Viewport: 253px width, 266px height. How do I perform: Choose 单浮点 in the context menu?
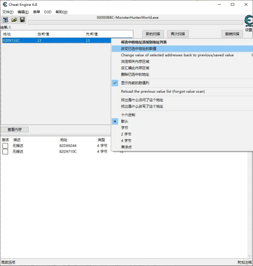(x=182, y=147)
